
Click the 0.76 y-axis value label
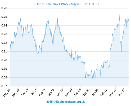tap(4, 8)
